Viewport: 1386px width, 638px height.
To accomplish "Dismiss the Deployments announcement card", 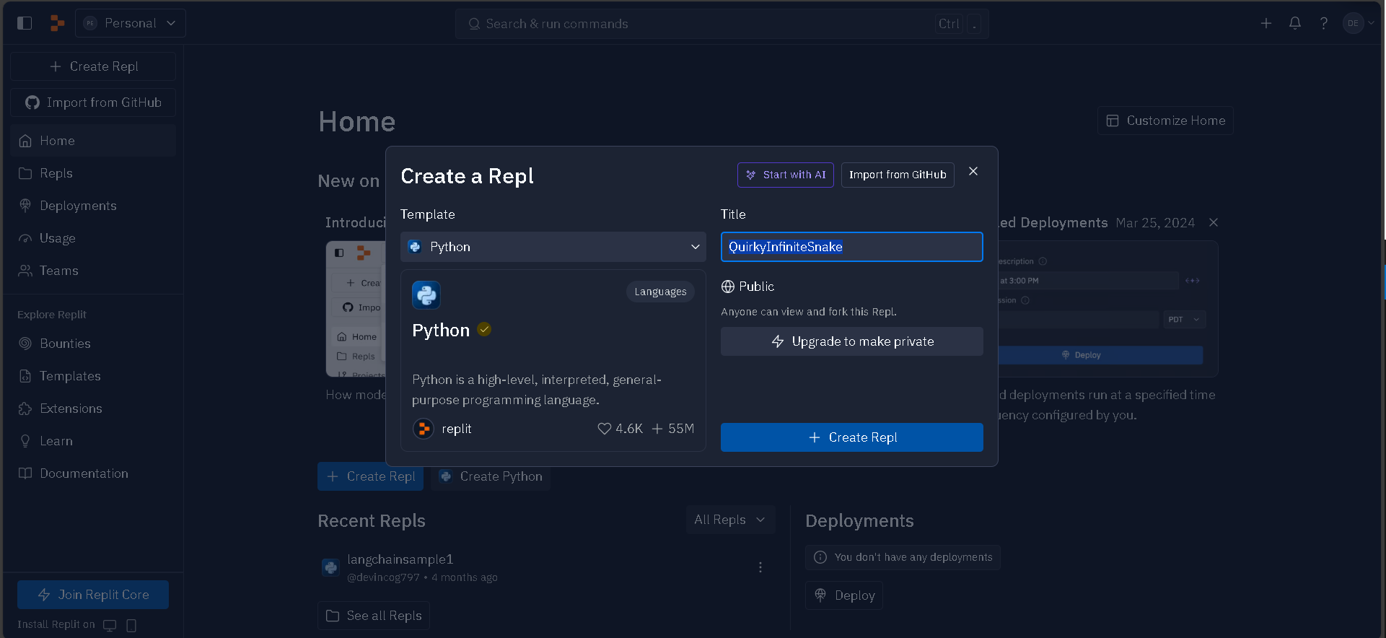I will (1214, 222).
